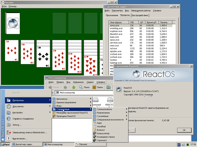This screenshot has width=197, height=147.
Task: Click OK in the About ReactOS dialog
Action: click(184, 130)
